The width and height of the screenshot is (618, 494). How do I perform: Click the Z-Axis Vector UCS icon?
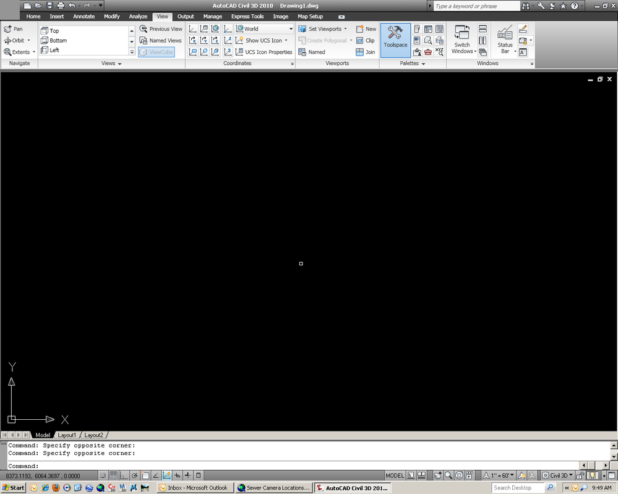[x=228, y=40]
